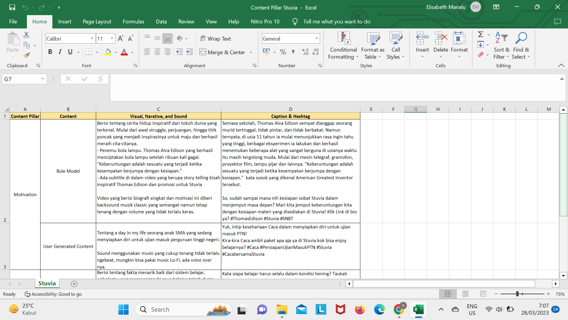The height and width of the screenshot is (320, 568).
Task: Decrease font size with the smaller A icon
Action: (130, 39)
